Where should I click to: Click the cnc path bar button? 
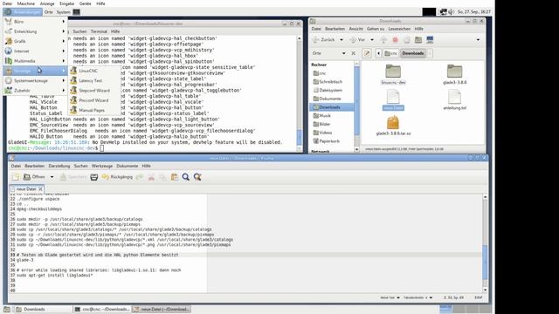[x=391, y=53]
